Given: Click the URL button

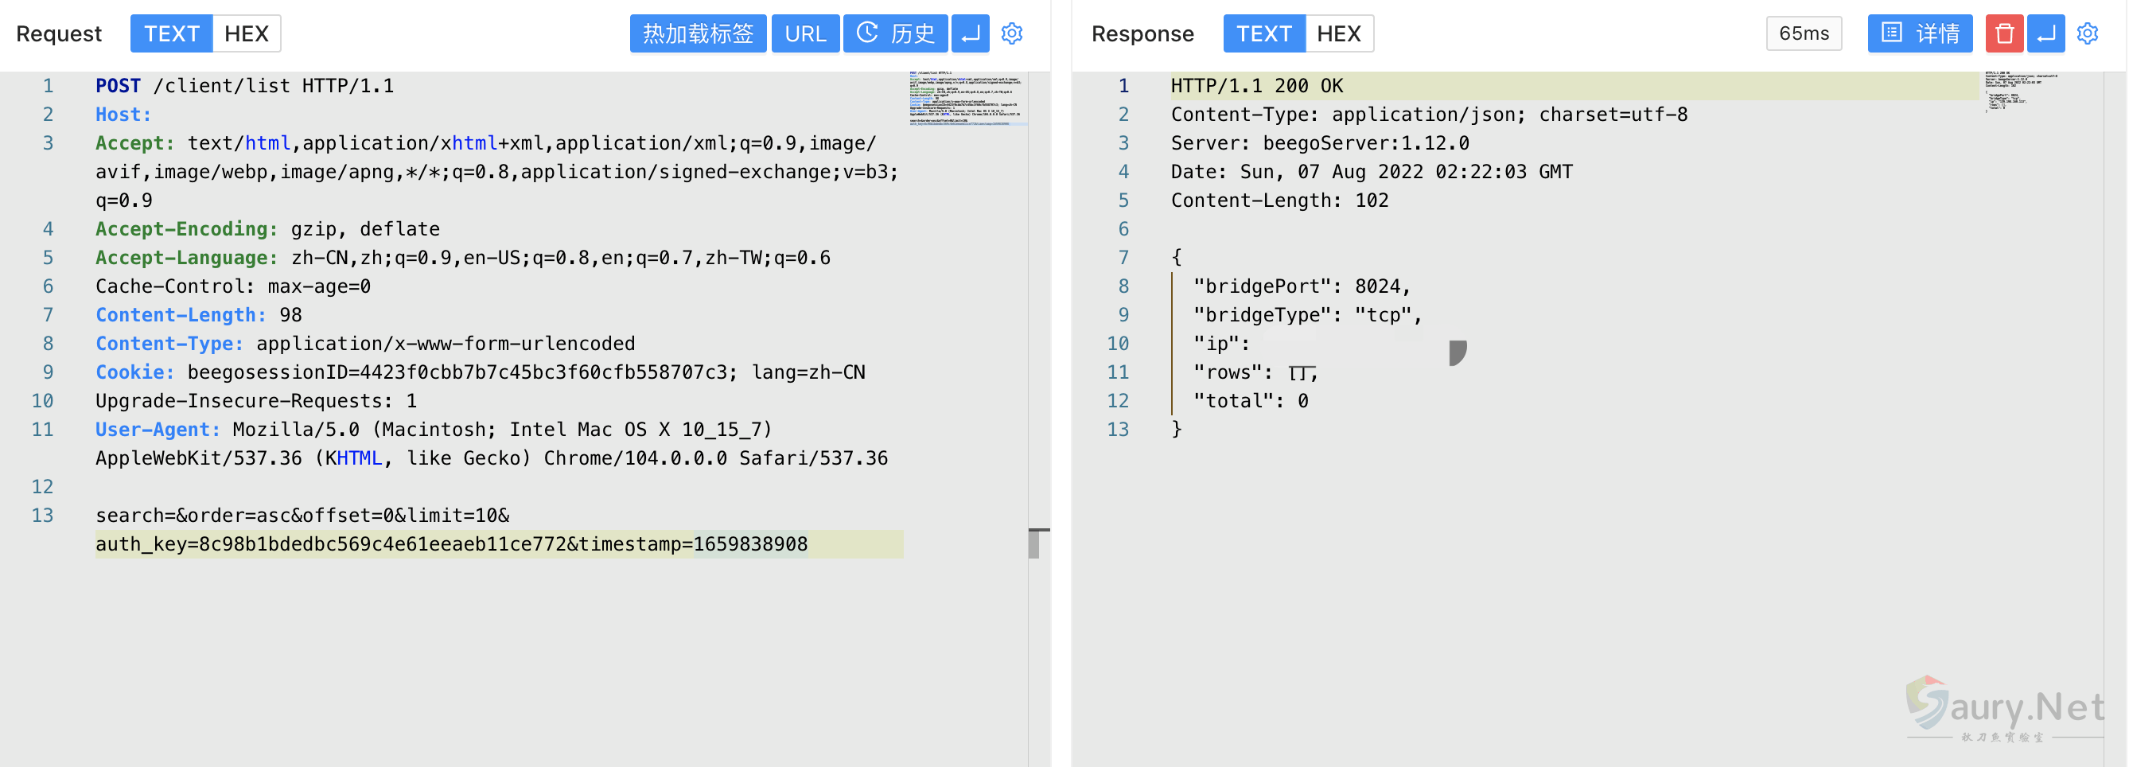Looking at the screenshot, I should (805, 34).
